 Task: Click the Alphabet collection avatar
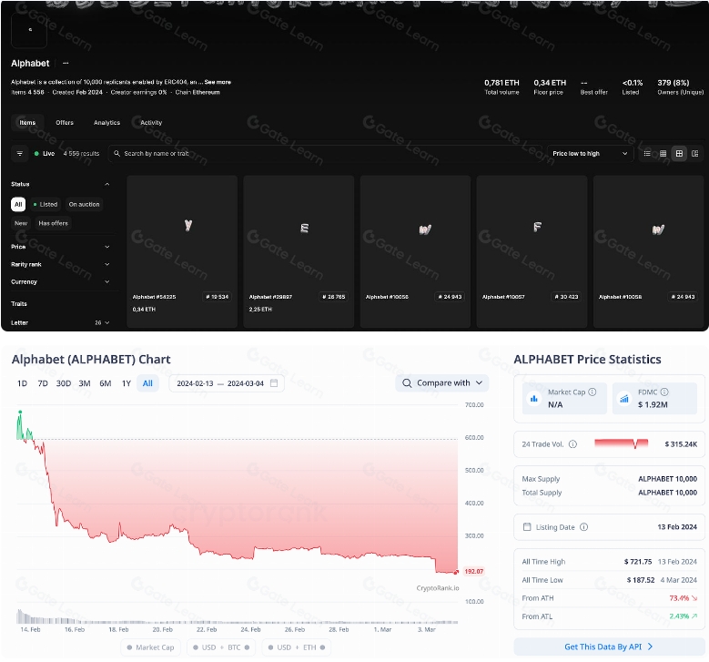[29, 30]
